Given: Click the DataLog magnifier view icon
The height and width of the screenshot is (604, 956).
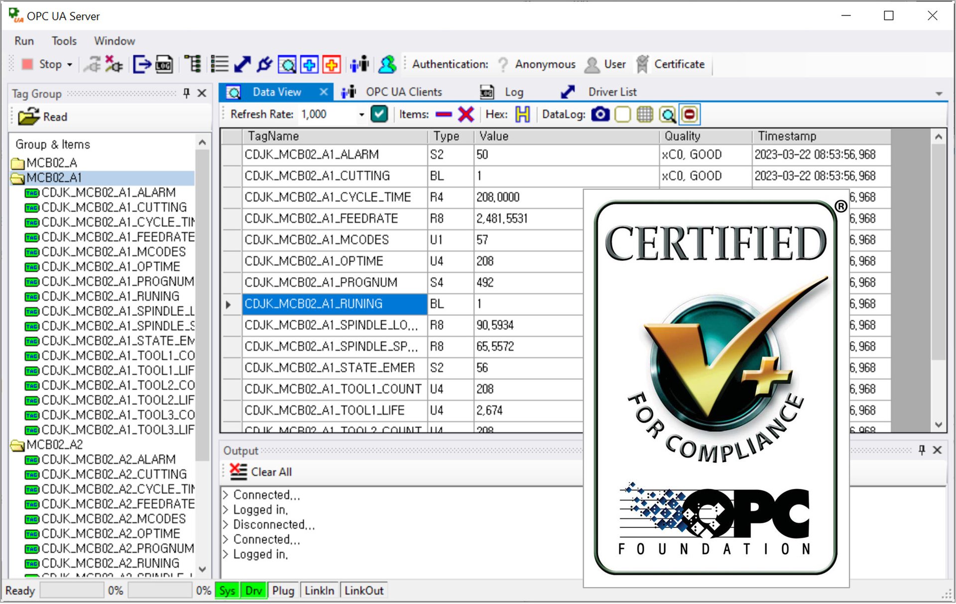Looking at the screenshot, I should pos(667,115).
